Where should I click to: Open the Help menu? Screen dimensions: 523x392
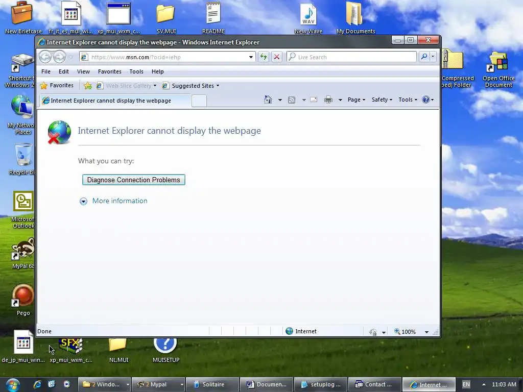(x=157, y=71)
